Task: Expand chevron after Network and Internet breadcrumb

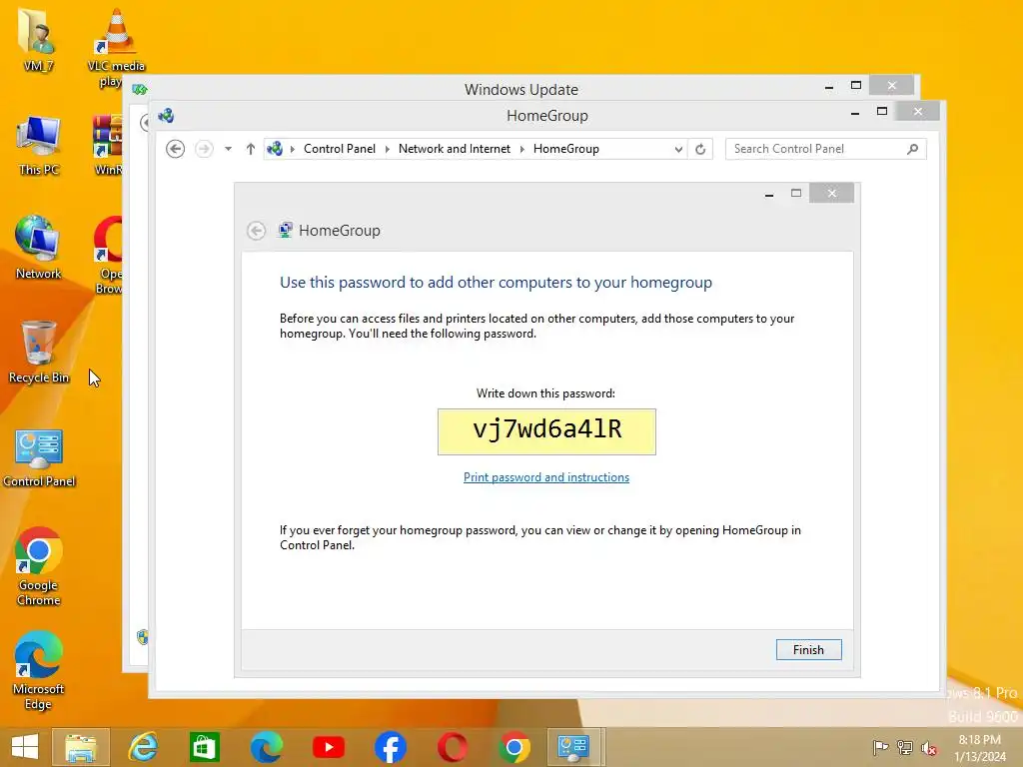Action: [x=521, y=149]
